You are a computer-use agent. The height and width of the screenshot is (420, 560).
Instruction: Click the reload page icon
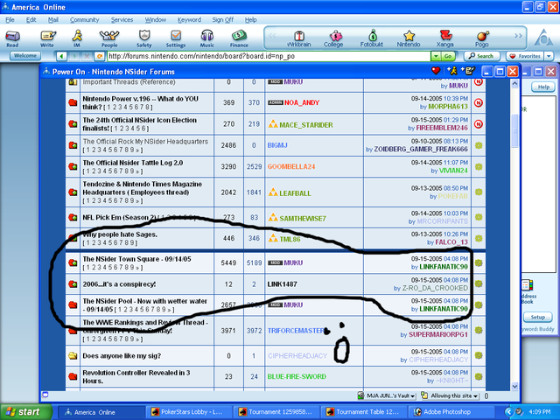point(100,56)
